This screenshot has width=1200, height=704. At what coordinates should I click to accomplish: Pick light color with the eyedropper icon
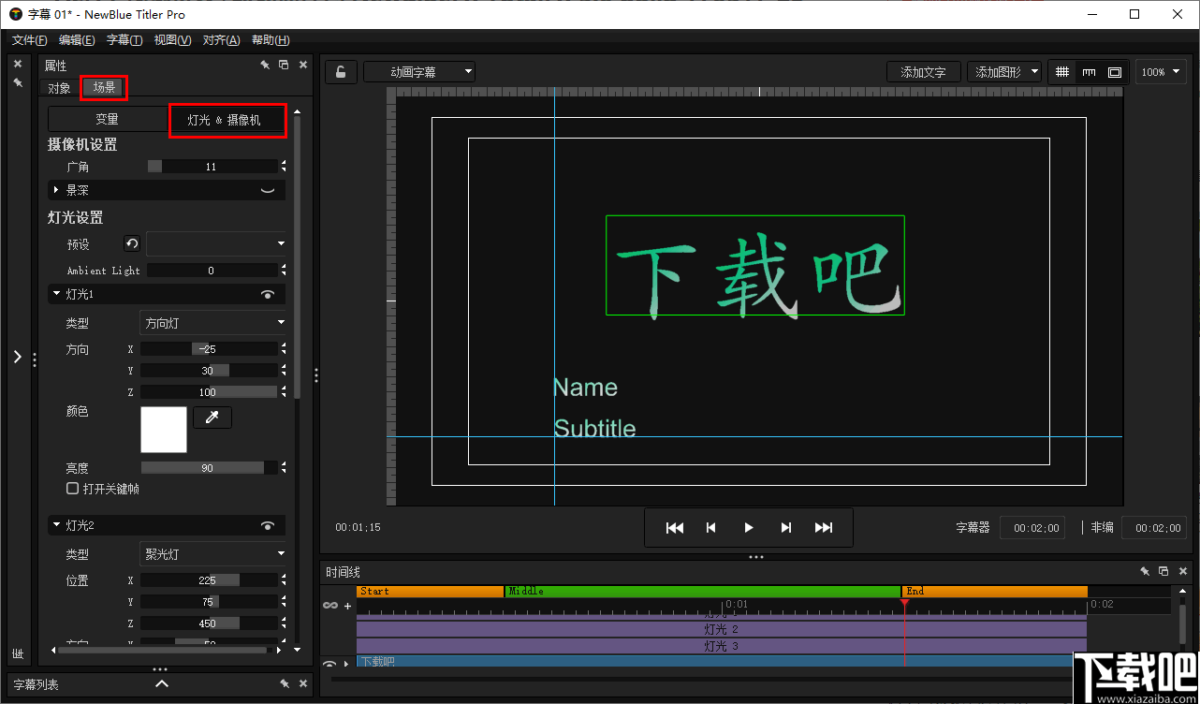click(212, 418)
